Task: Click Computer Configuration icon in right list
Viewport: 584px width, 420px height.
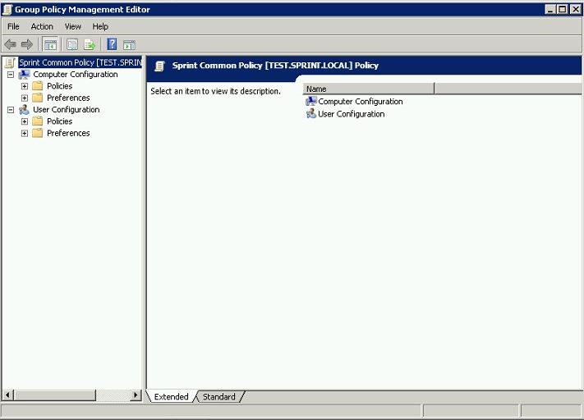Action: coord(311,101)
